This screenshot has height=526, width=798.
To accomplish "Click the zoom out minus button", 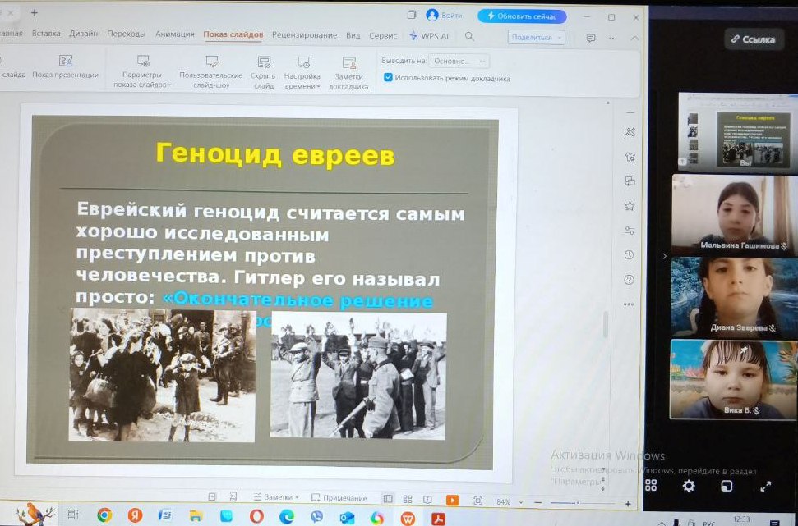I will click(538, 502).
